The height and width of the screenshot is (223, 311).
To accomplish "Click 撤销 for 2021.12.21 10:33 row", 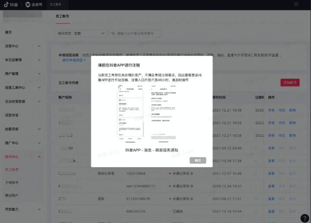I will point(292,123).
